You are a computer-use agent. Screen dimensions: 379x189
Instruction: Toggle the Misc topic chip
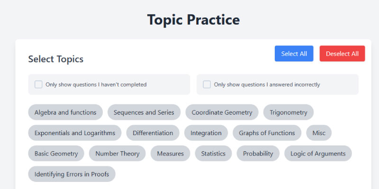[319, 133]
